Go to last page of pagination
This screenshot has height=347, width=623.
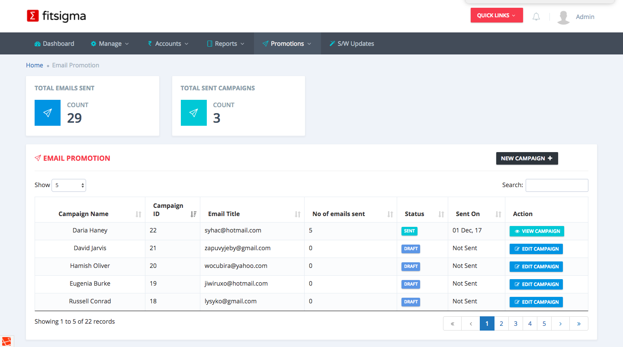point(579,324)
